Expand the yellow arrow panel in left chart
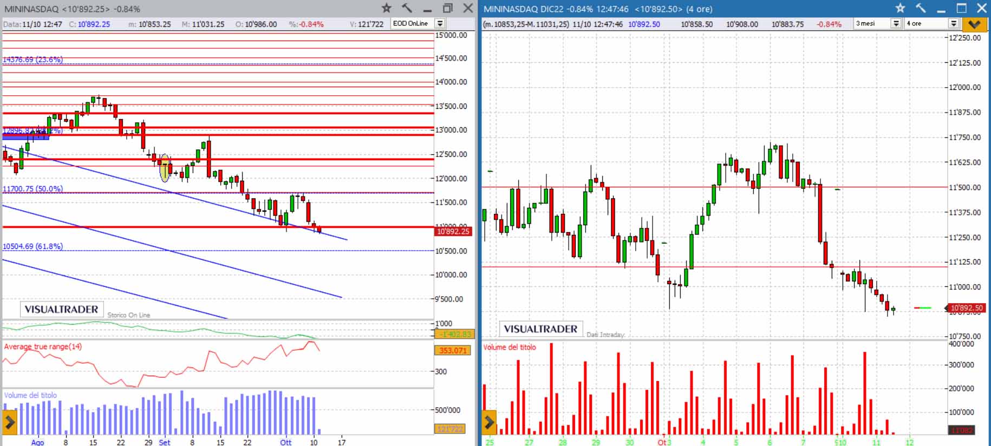The height and width of the screenshot is (446, 991). (10, 423)
